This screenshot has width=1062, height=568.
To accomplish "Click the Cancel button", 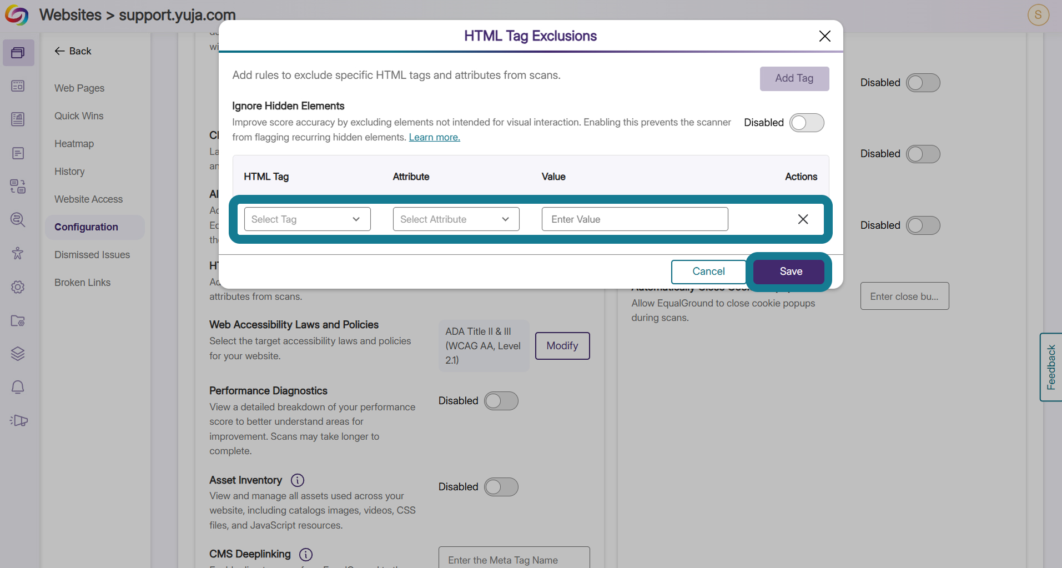I will click(708, 272).
